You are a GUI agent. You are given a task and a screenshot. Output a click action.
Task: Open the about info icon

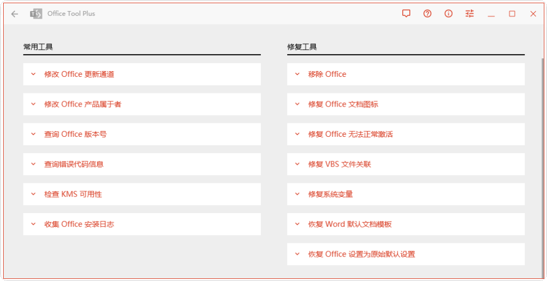(x=448, y=14)
